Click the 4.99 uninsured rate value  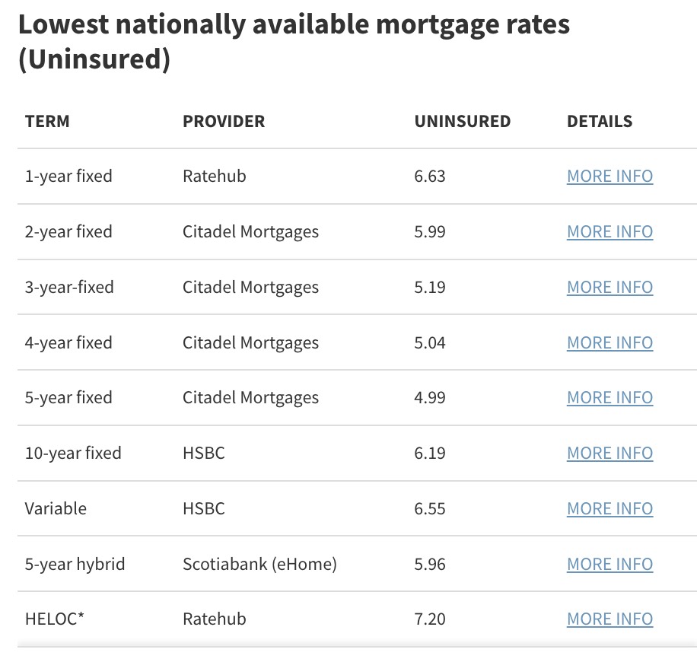pyautogui.click(x=430, y=398)
